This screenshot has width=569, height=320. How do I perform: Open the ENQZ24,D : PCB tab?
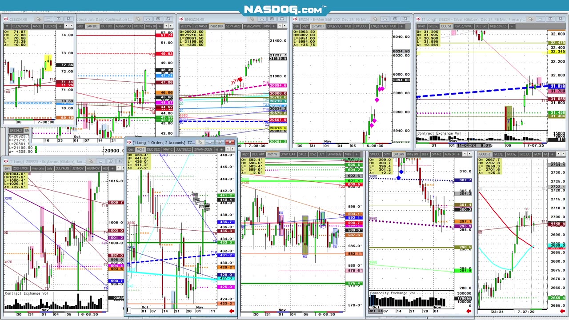click(x=339, y=26)
